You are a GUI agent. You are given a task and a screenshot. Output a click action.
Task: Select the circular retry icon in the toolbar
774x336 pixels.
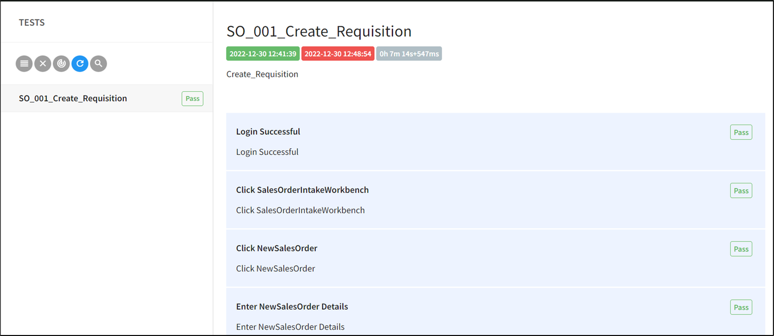click(x=79, y=63)
